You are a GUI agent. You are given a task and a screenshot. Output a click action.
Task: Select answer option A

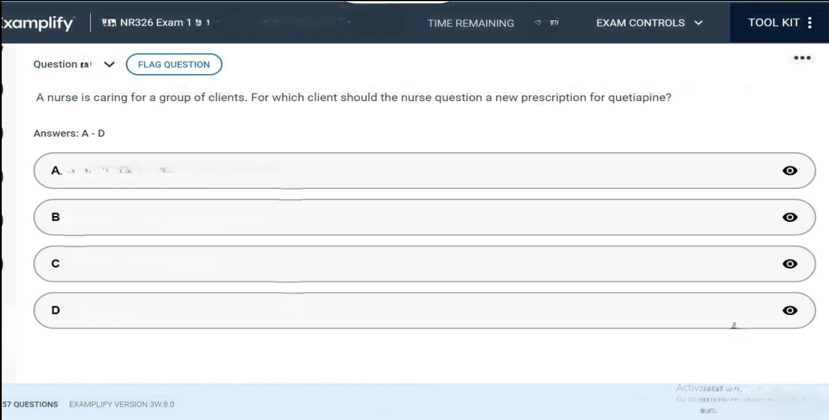(402, 171)
